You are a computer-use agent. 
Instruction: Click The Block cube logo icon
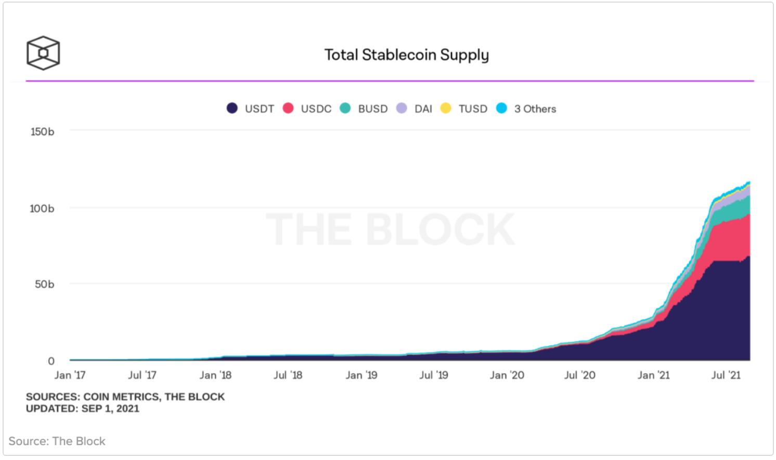point(43,53)
